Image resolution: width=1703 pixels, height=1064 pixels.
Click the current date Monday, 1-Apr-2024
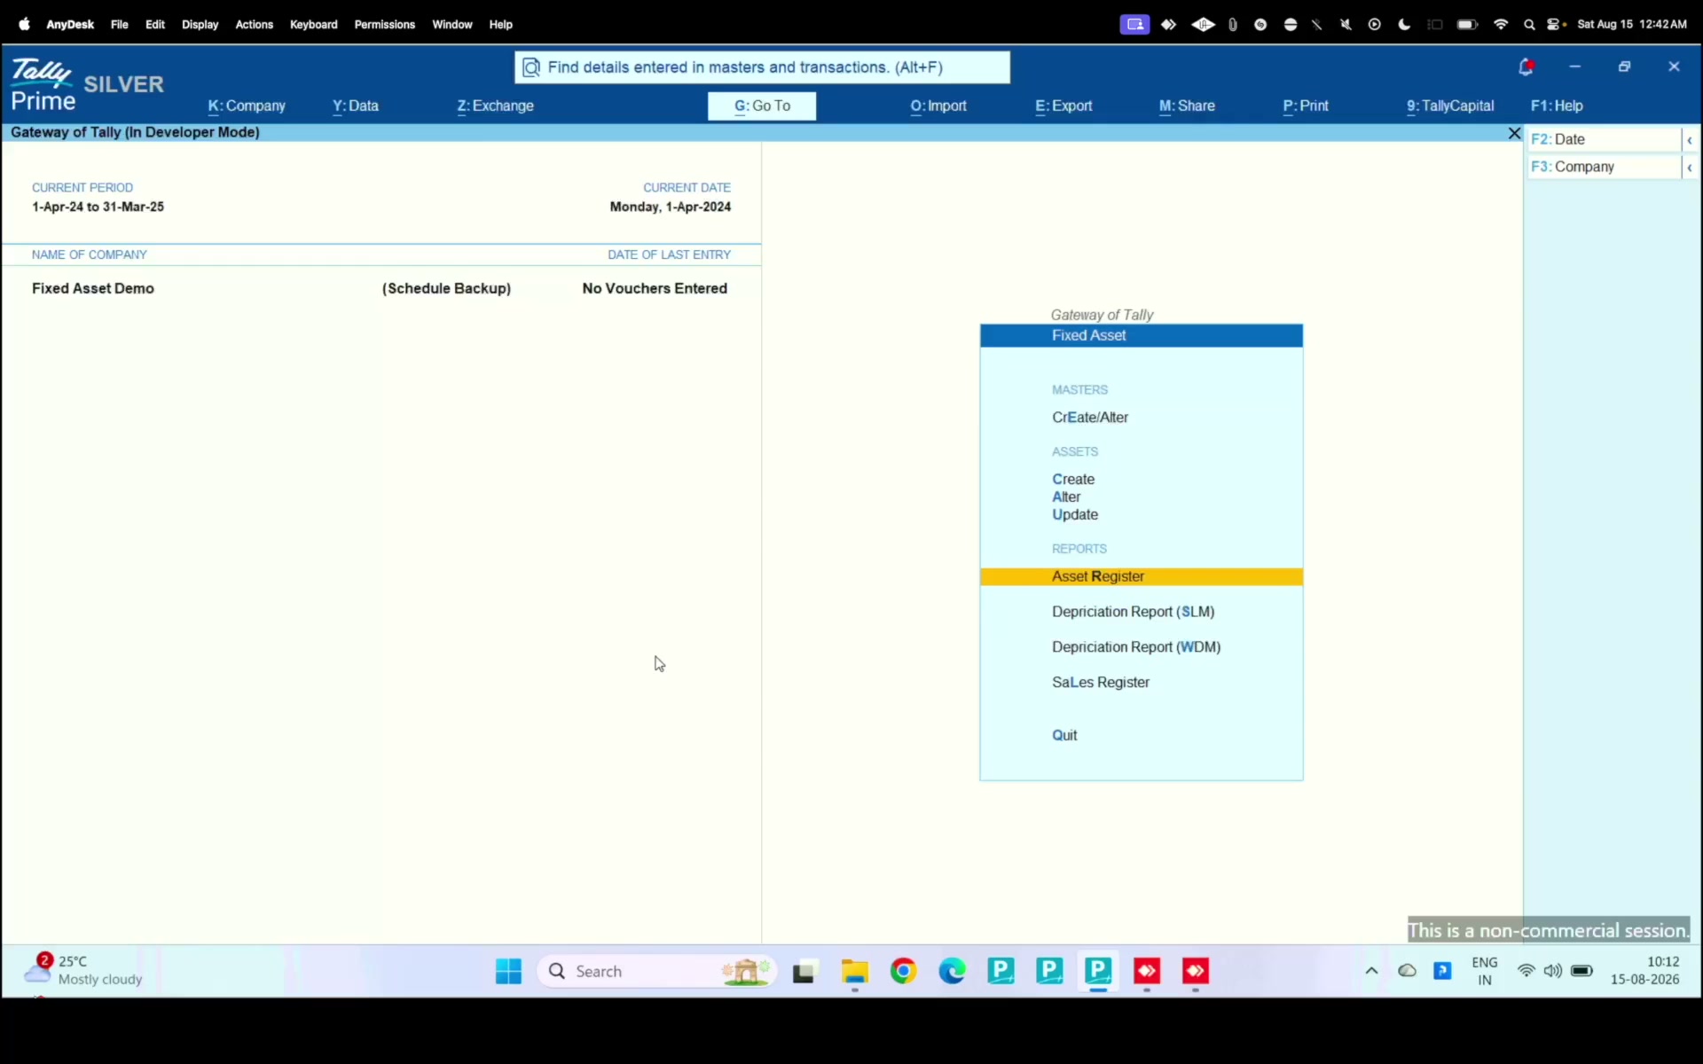click(x=671, y=207)
